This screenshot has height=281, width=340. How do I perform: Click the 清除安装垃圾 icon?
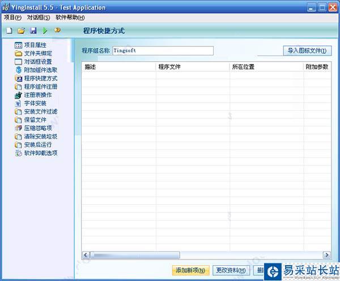[19, 137]
